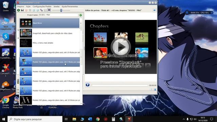Click the taskbar search box
The height and width of the screenshot is (122, 217).
click(x=35, y=119)
